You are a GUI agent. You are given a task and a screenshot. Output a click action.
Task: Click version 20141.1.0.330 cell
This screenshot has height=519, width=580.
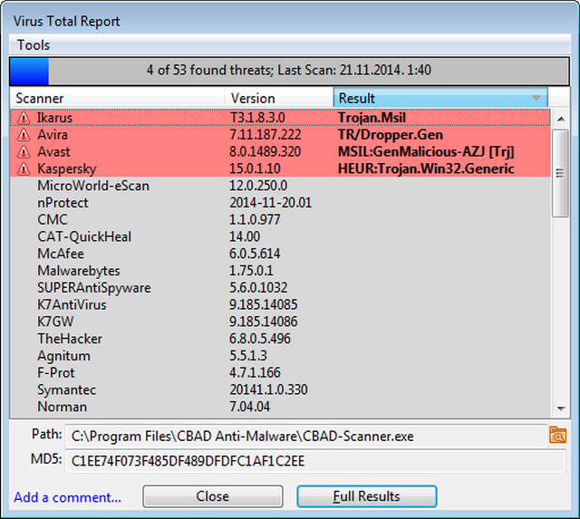pyautogui.click(x=268, y=389)
